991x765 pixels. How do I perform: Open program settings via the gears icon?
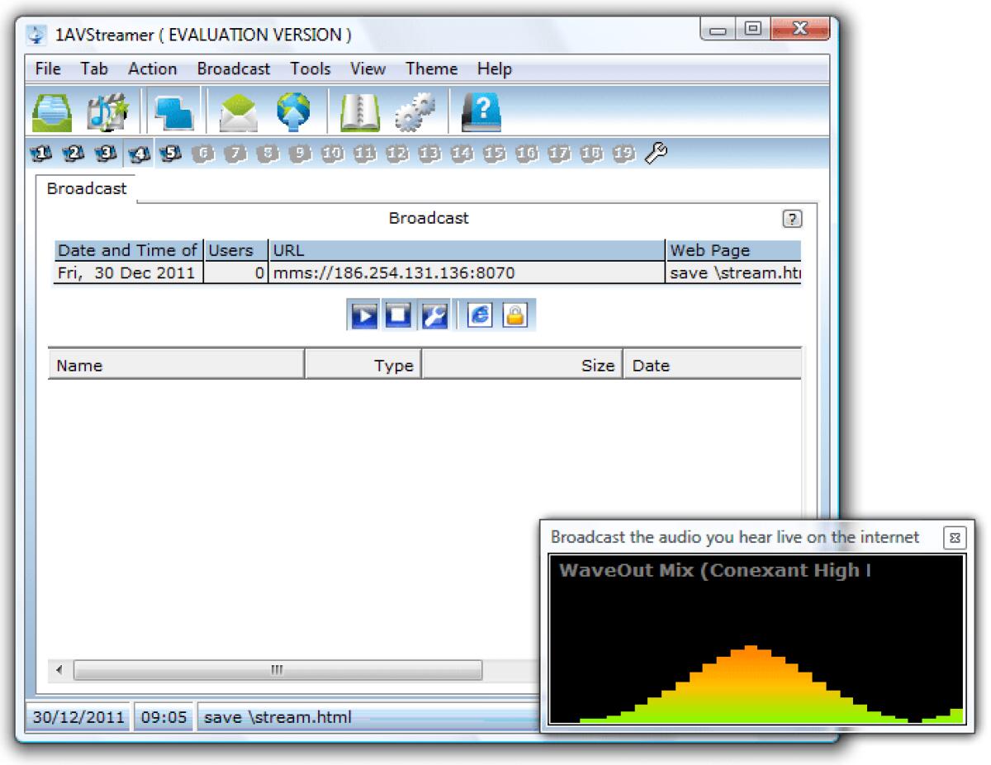(415, 111)
